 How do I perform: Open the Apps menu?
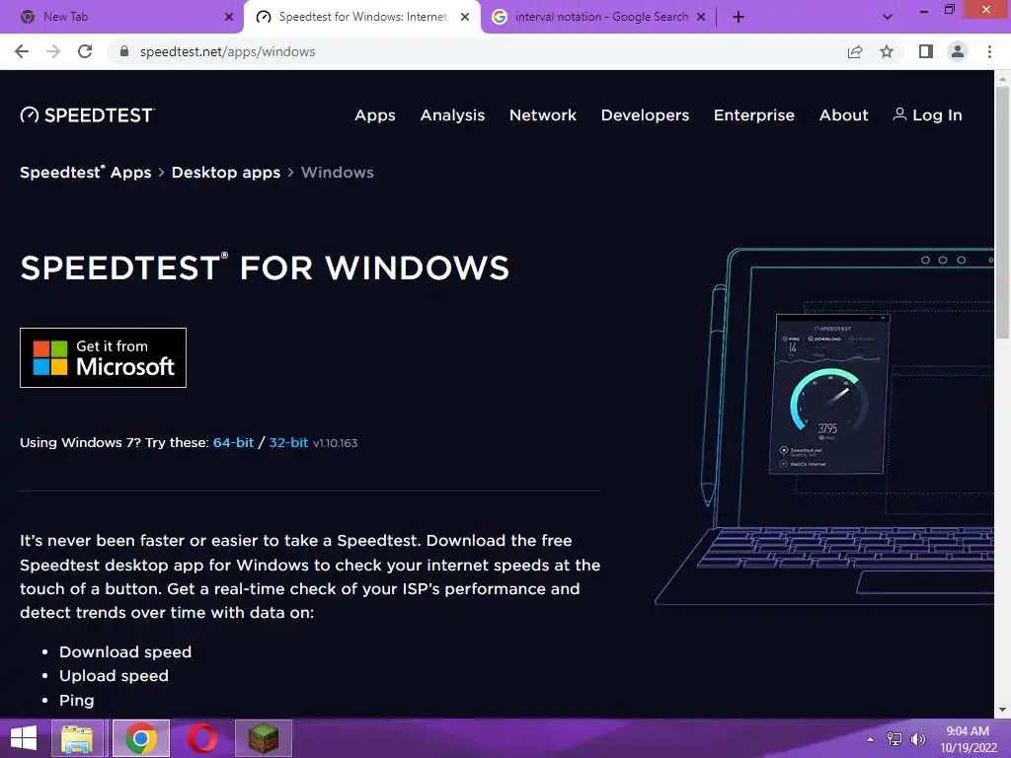(374, 115)
